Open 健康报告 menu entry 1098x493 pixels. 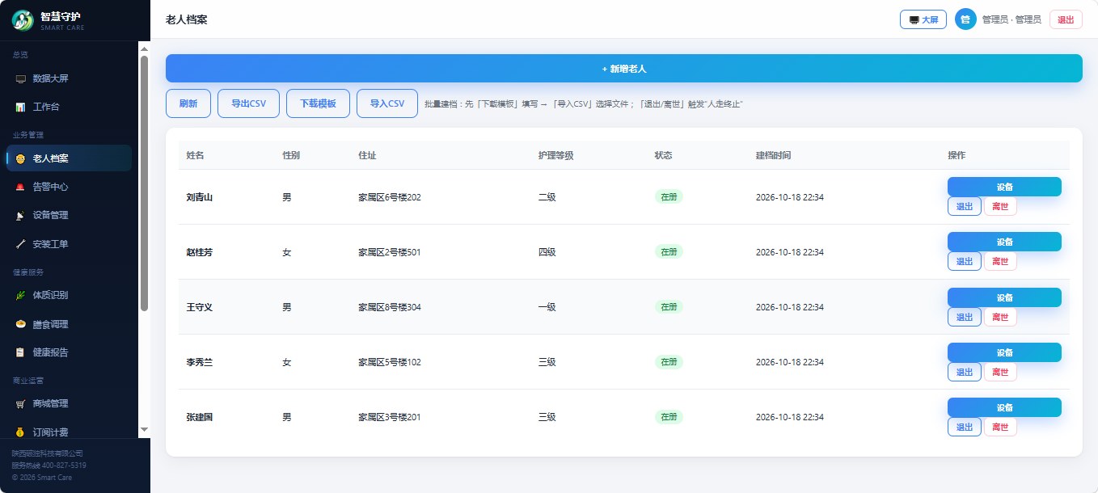point(69,352)
